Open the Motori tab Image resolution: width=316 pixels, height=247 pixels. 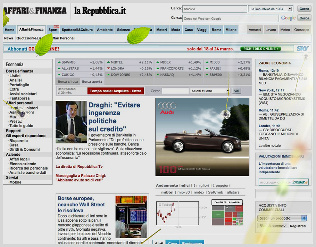161,30
